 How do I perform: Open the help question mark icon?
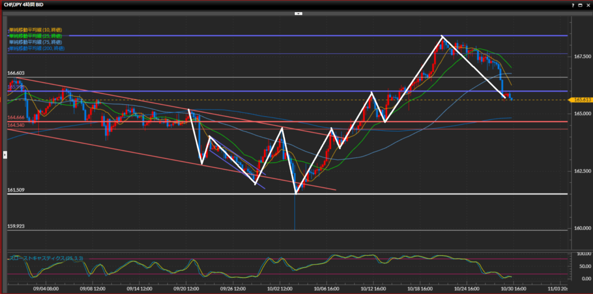click(573, 5)
